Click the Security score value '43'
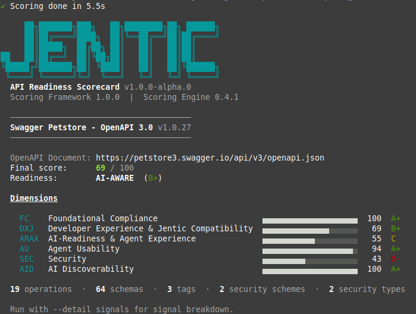The height and width of the screenshot is (314, 416). point(377,259)
